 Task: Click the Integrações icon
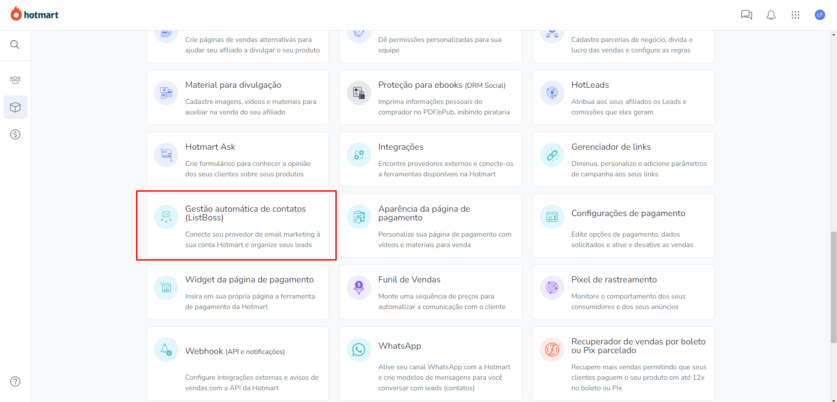pos(359,155)
